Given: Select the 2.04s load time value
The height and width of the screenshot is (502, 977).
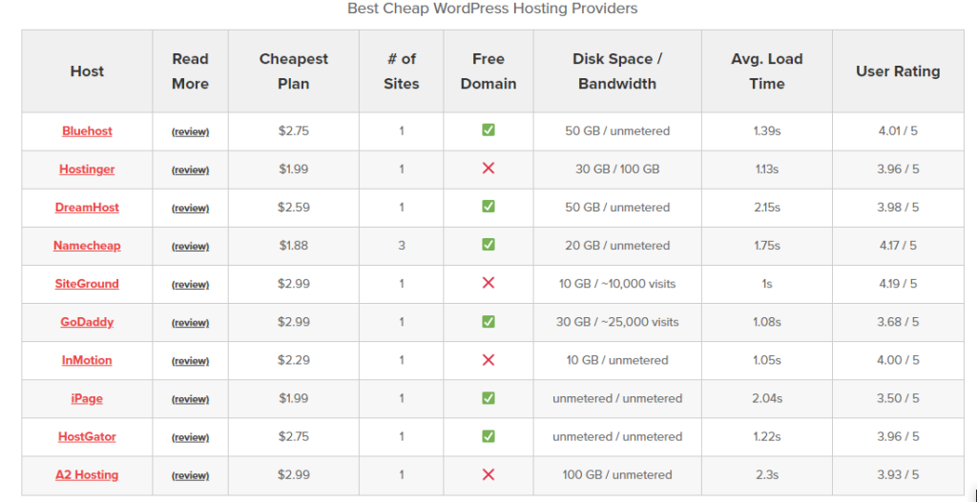Looking at the screenshot, I should pyautogui.click(x=767, y=399).
